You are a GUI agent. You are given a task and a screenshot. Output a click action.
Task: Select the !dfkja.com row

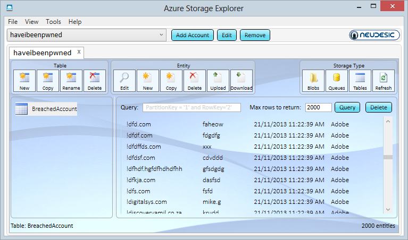click(x=238, y=180)
